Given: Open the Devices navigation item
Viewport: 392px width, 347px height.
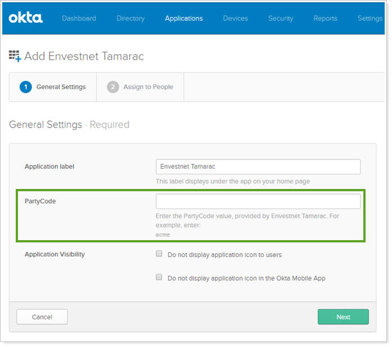Looking at the screenshot, I should click(235, 19).
